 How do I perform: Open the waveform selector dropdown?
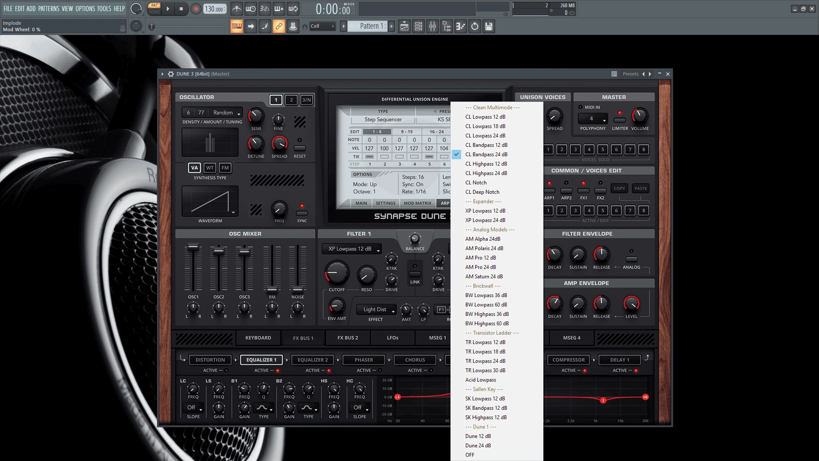click(x=210, y=201)
